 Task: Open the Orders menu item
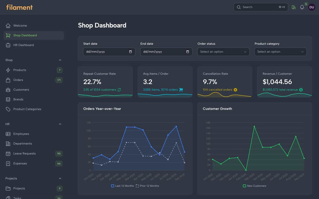click(x=34, y=80)
